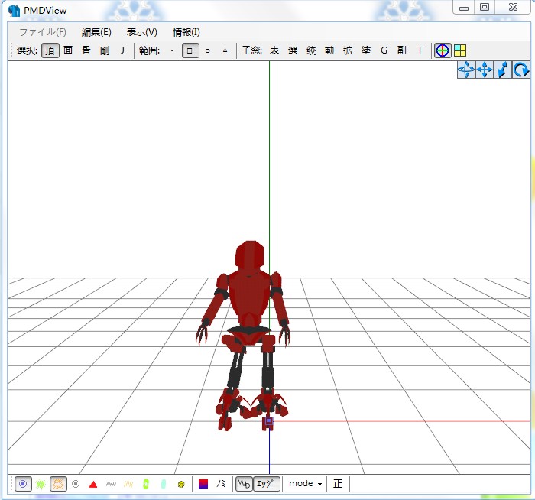The width and height of the screenshot is (535, 500).
Task: Select the rotate camera arrow icon
Action: click(521, 70)
